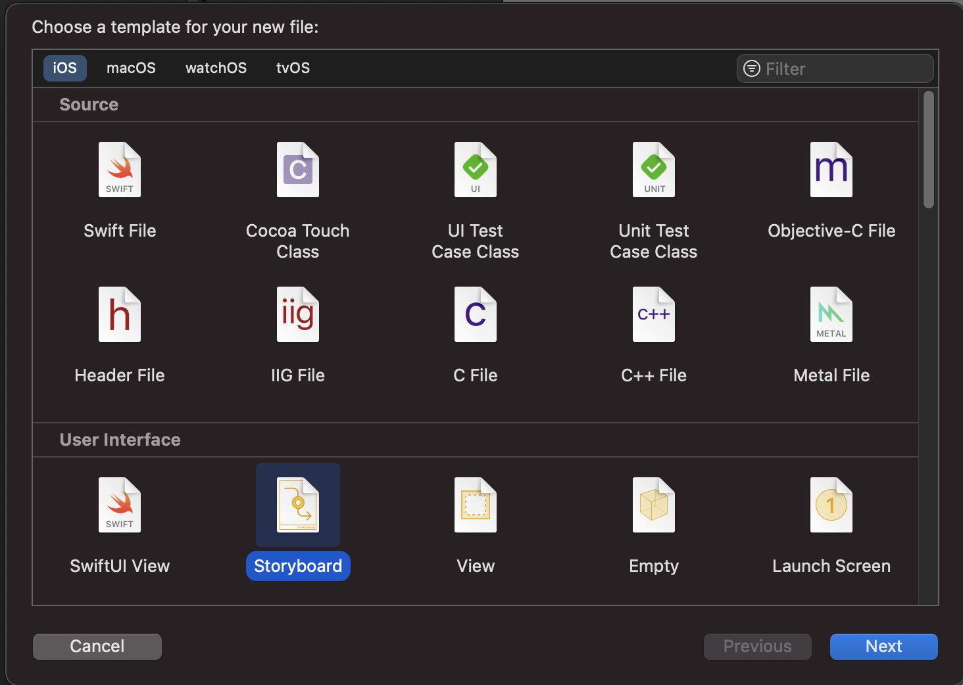This screenshot has height=685, width=963.
Task: Pick the UI Test Case Class icon
Action: click(x=476, y=170)
